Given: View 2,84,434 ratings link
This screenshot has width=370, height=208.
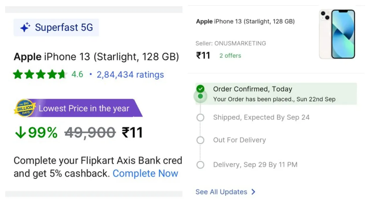Looking at the screenshot, I should (x=130, y=75).
